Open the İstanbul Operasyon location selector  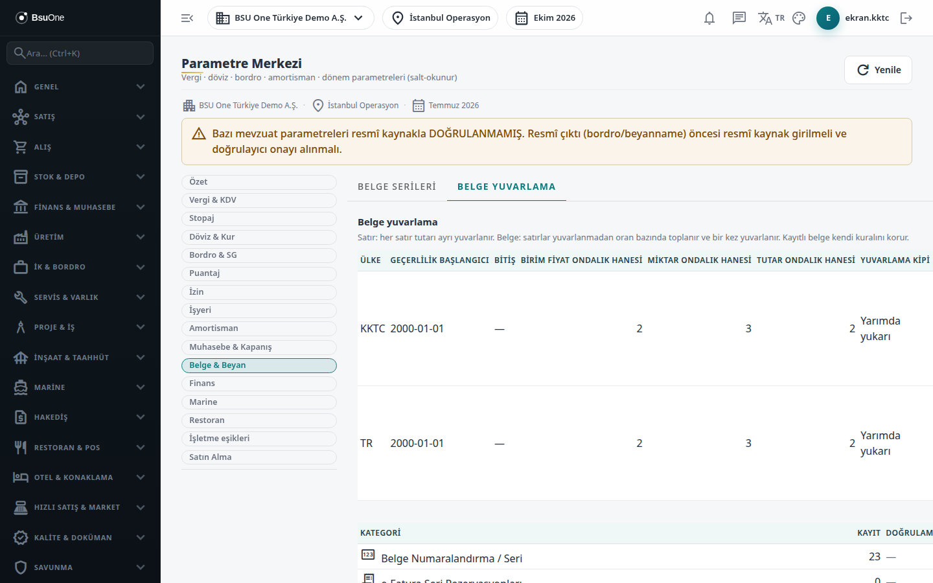click(440, 18)
